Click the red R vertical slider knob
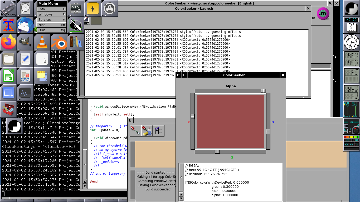360x202 pixels. (x=193, y=116)
